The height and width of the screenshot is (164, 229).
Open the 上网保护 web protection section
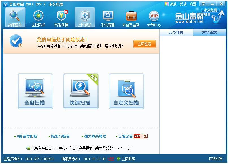point(85,18)
